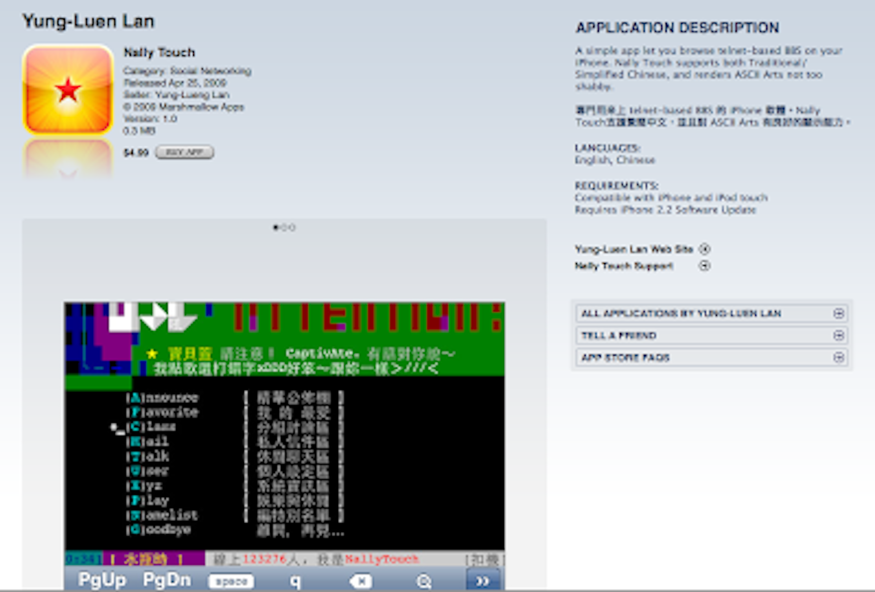Click the NallyTouch username in status bar
This screenshot has height=592, width=875.
coord(382,559)
